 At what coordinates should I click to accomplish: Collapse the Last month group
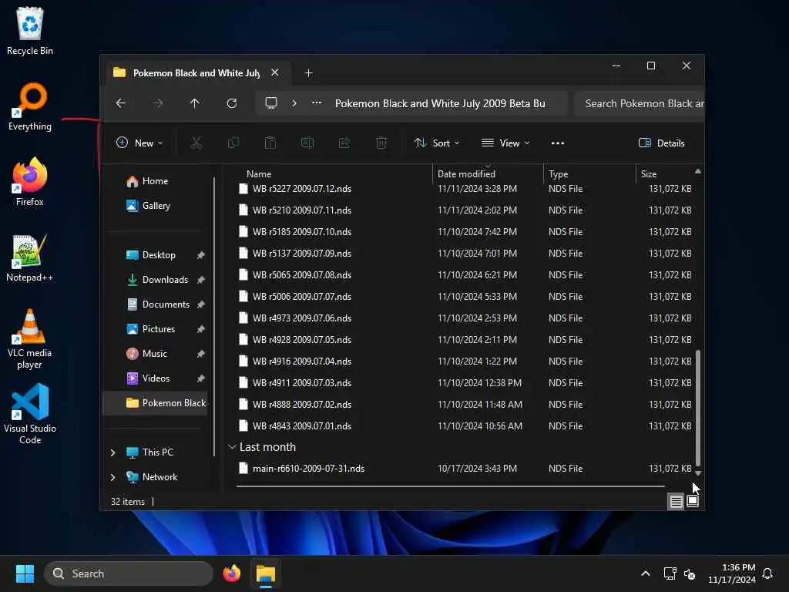[232, 447]
